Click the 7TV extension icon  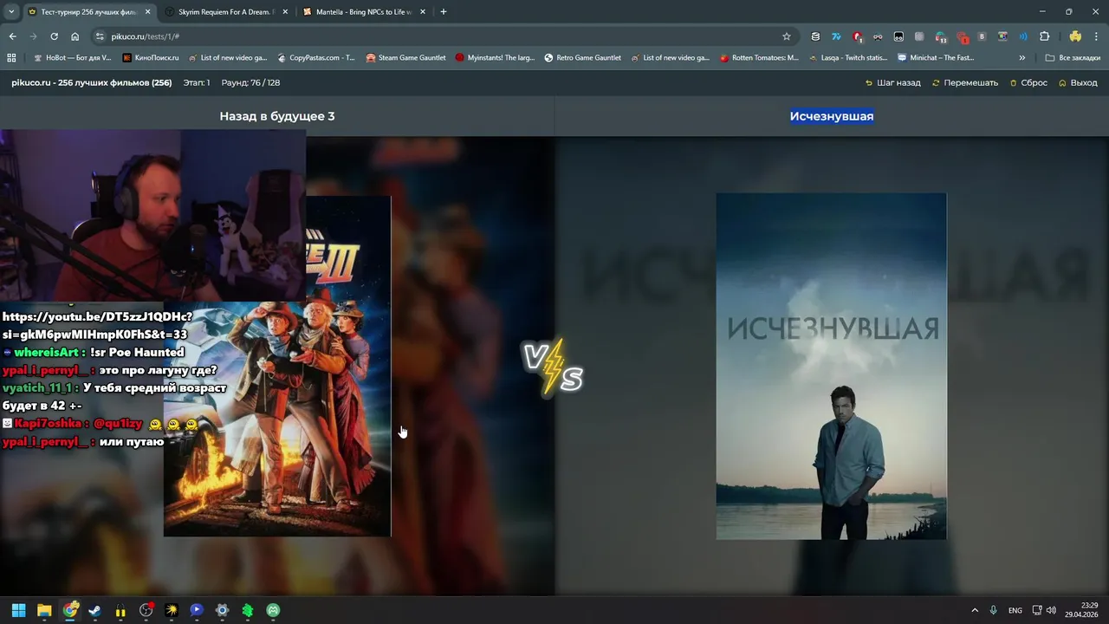(x=836, y=36)
